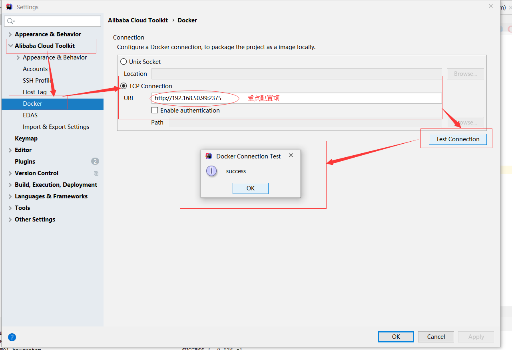Click the Version Control project-level icon
The width and height of the screenshot is (512, 350).
(96, 173)
